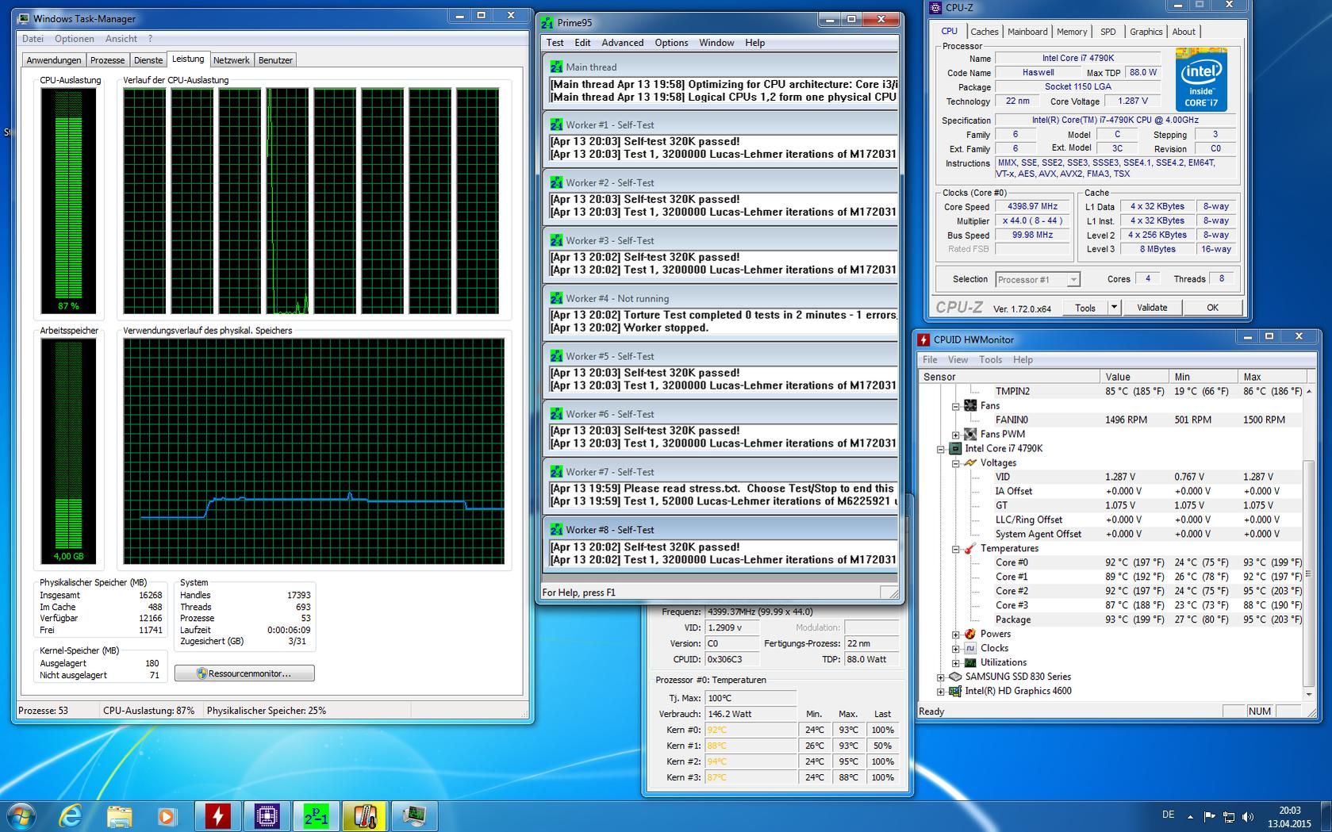
Task: Open the Windows Start menu
Action: tap(21, 816)
